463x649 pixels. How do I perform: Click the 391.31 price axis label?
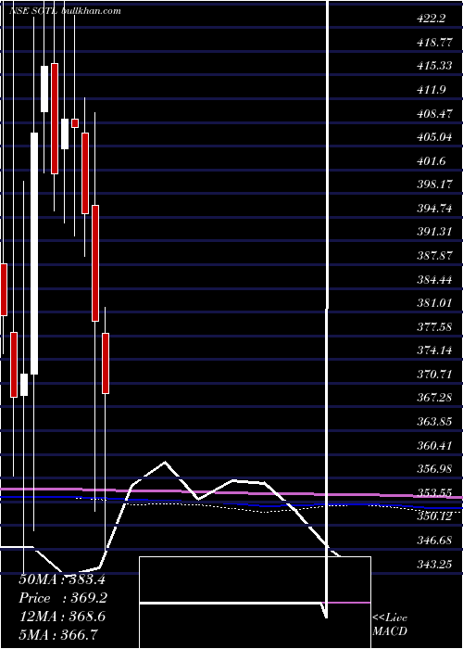(x=436, y=232)
